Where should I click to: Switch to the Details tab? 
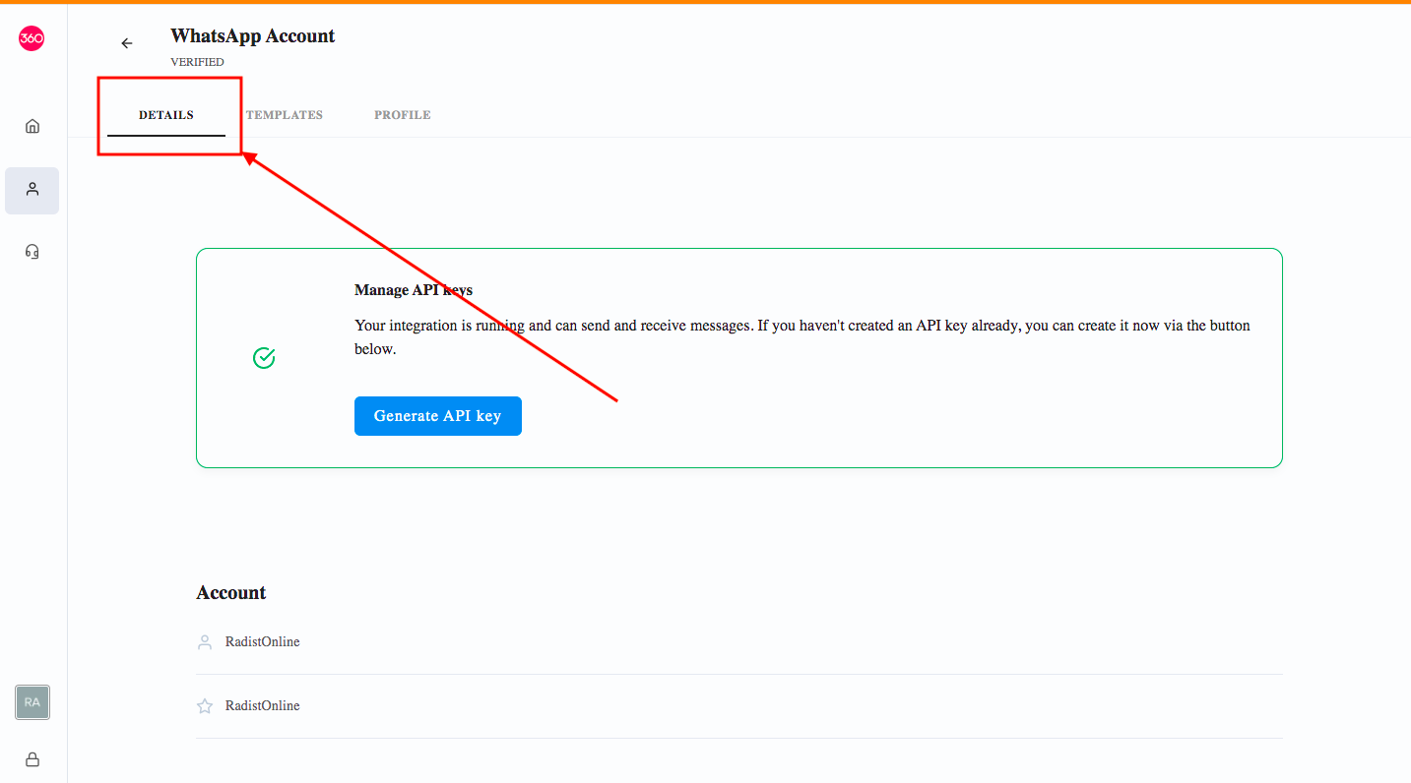point(166,115)
